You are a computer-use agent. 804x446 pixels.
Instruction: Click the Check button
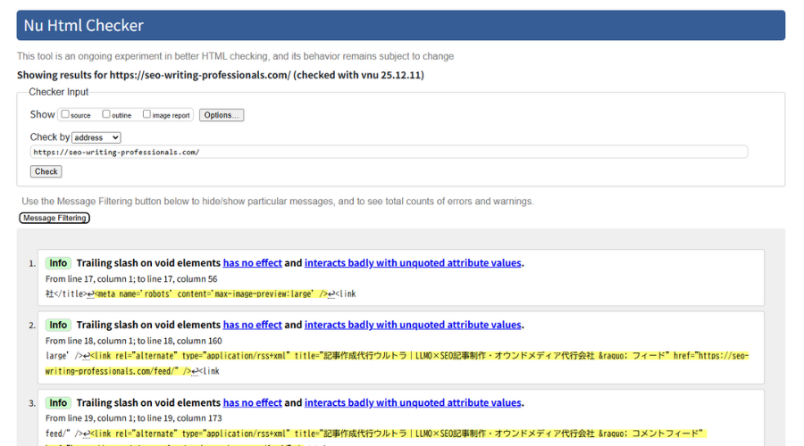[x=46, y=171]
